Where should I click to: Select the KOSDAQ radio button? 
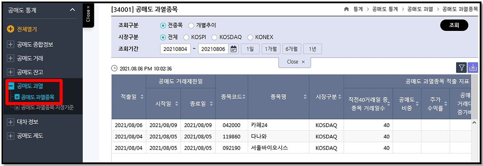pyautogui.click(x=214, y=37)
